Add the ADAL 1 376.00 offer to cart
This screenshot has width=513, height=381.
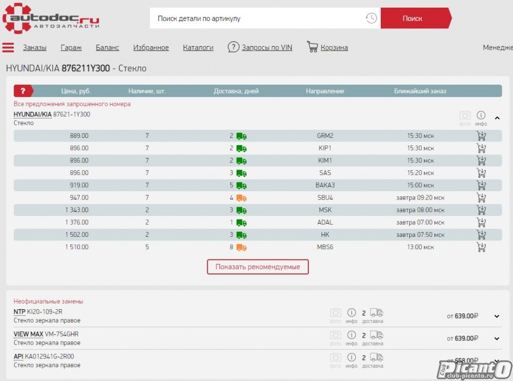coord(481,223)
